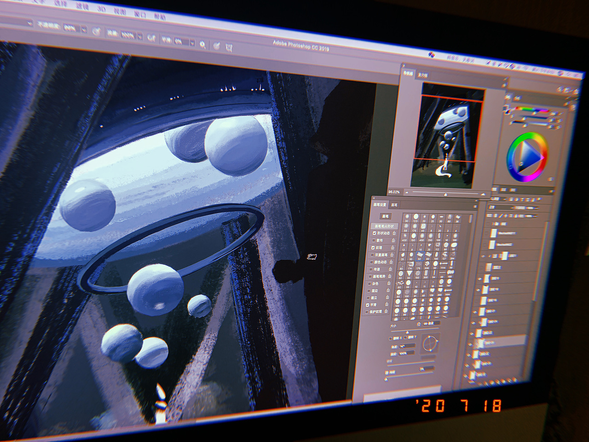The width and height of the screenshot is (589, 442).
Task: Enable the 散布 checkbox
Action: pyautogui.click(x=373, y=240)
